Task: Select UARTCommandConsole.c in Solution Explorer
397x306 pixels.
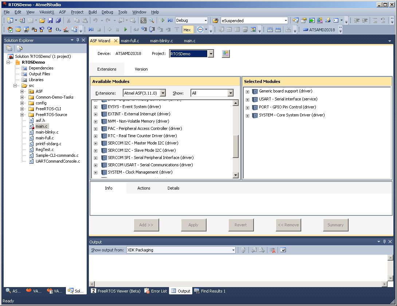Action: (x=58, y=161)
